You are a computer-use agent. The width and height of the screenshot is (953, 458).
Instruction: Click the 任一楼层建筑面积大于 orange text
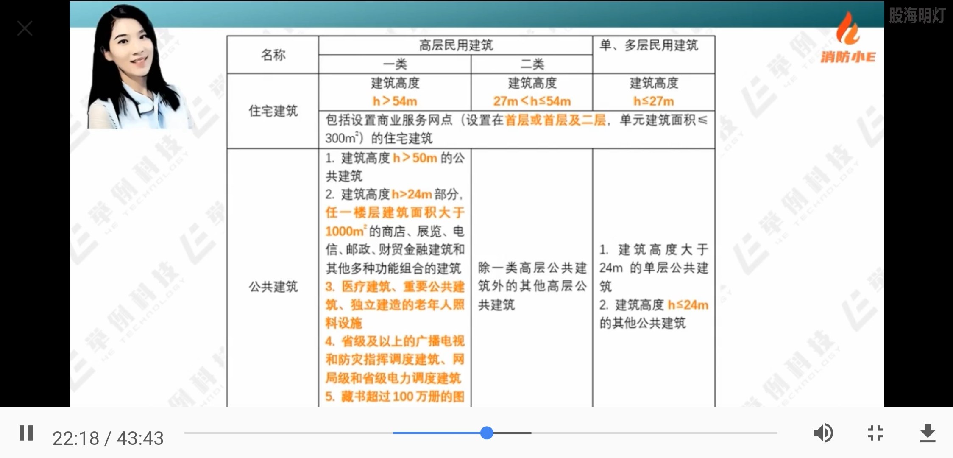point(395,212)
